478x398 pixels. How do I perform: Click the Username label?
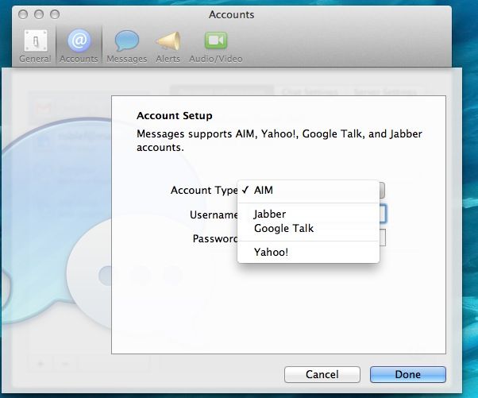(214, 214)
